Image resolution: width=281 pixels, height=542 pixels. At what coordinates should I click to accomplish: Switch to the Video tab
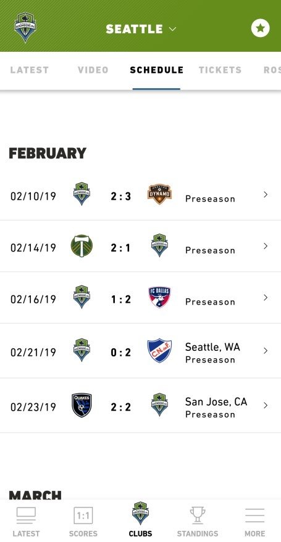(93, 70)
